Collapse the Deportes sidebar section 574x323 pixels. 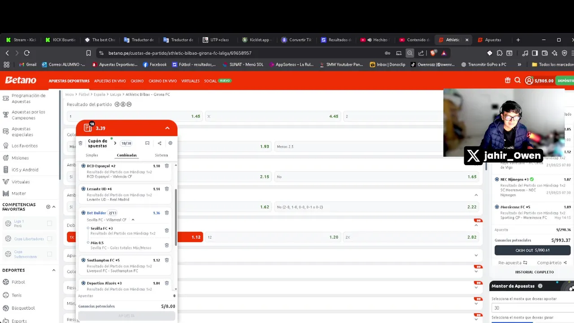tap(54, 270)
